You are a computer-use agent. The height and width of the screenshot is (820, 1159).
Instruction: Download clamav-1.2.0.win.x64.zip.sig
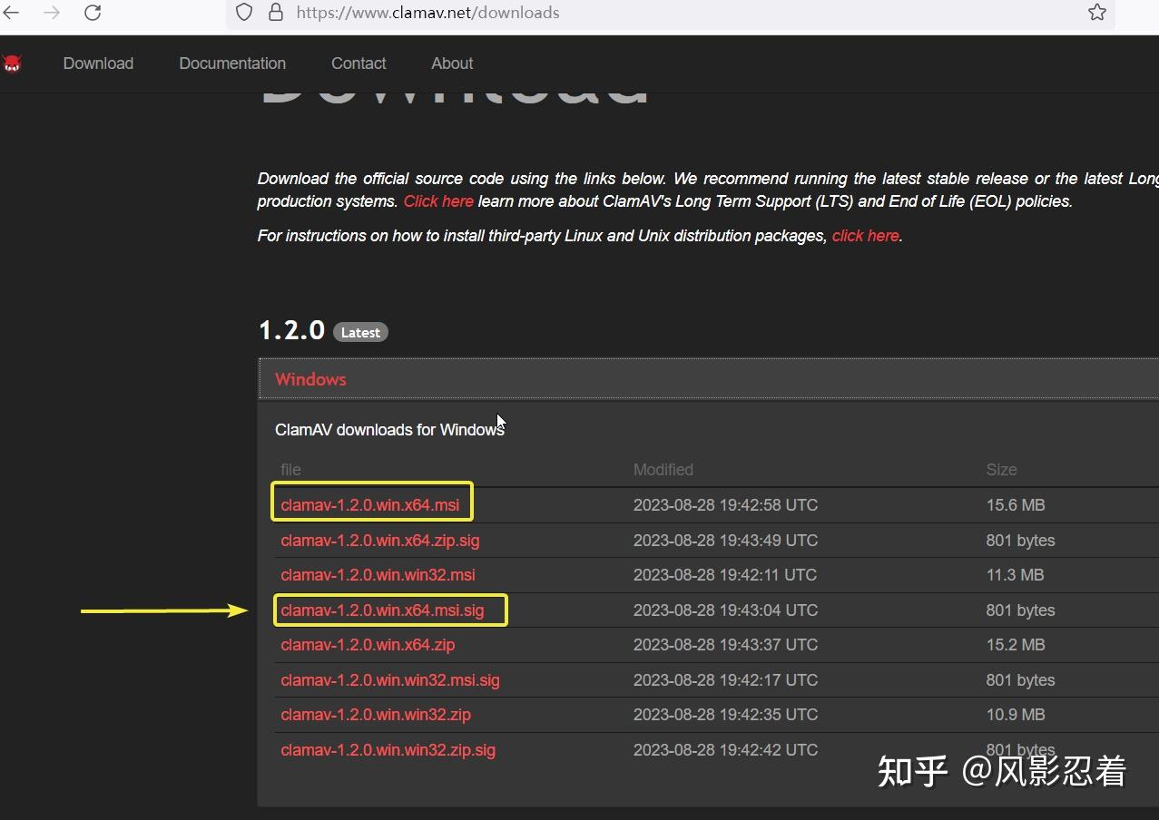[380, 541]
